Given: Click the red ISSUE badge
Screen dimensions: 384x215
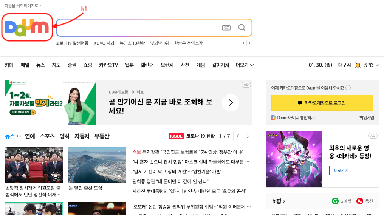Looking at the screenshot, I should click(x=176, y=136).
